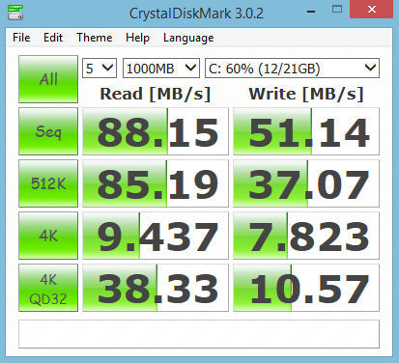The width and height of the screenshot is (399, 363).
Task: Open the File menu
Action: 21,38
